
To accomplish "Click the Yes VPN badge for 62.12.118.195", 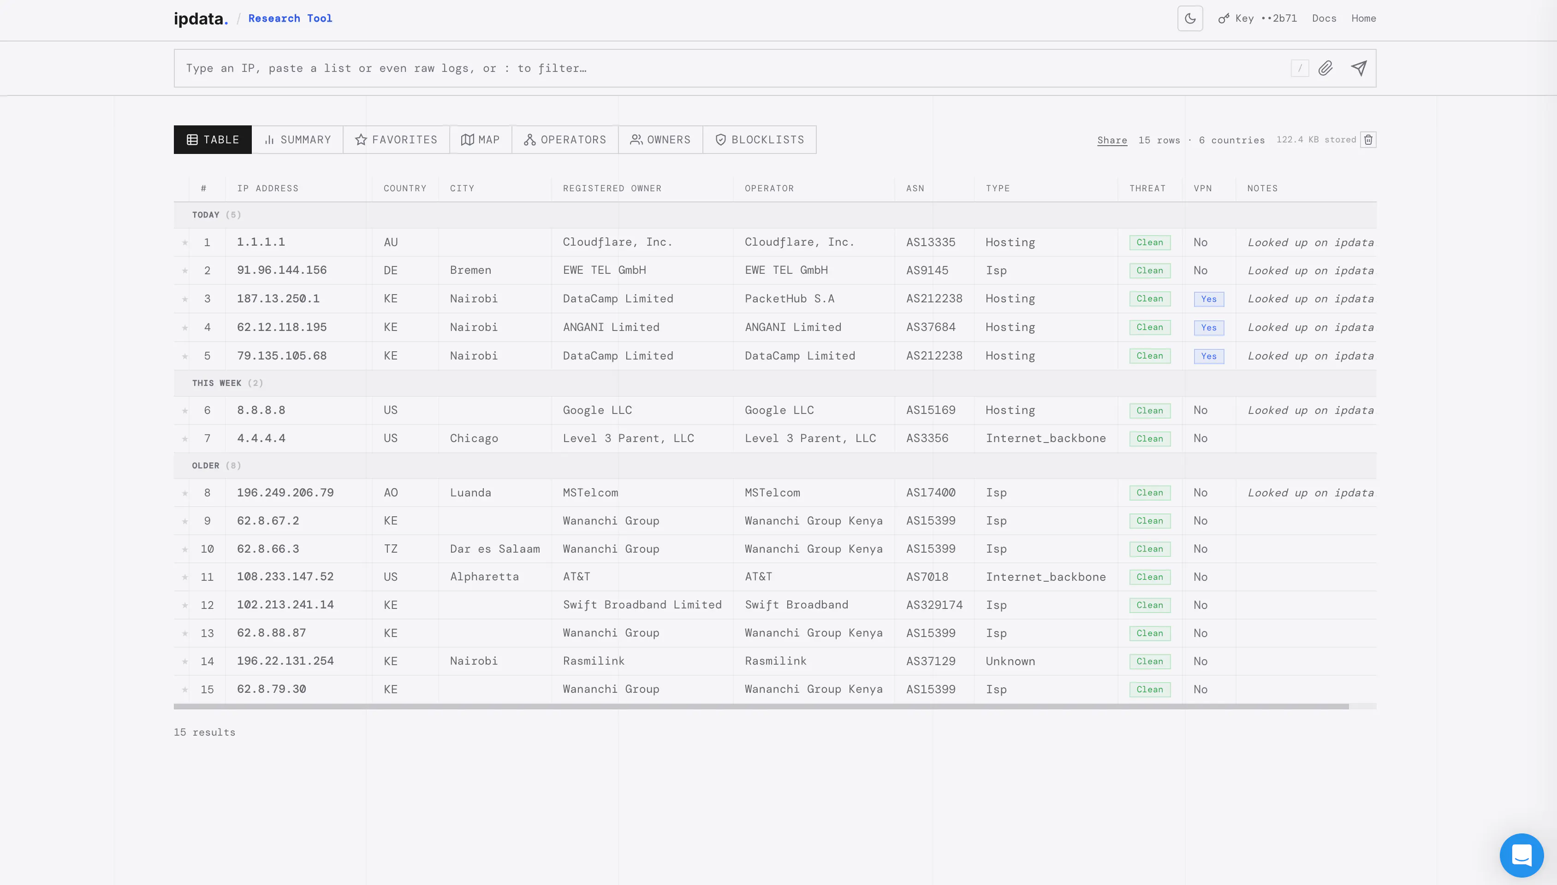I will pyautogui.click(x=1209, y=328).
